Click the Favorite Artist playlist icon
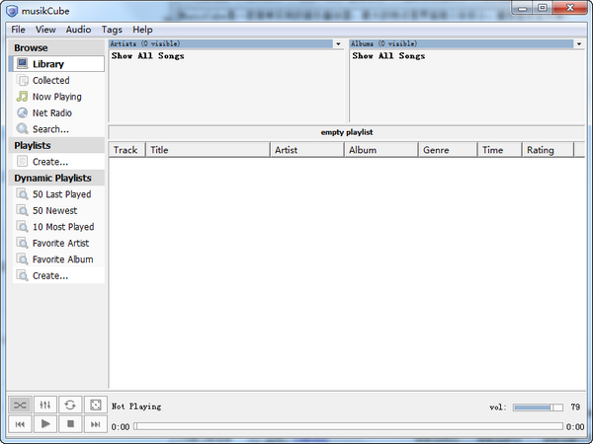 (x=23, y=243)
